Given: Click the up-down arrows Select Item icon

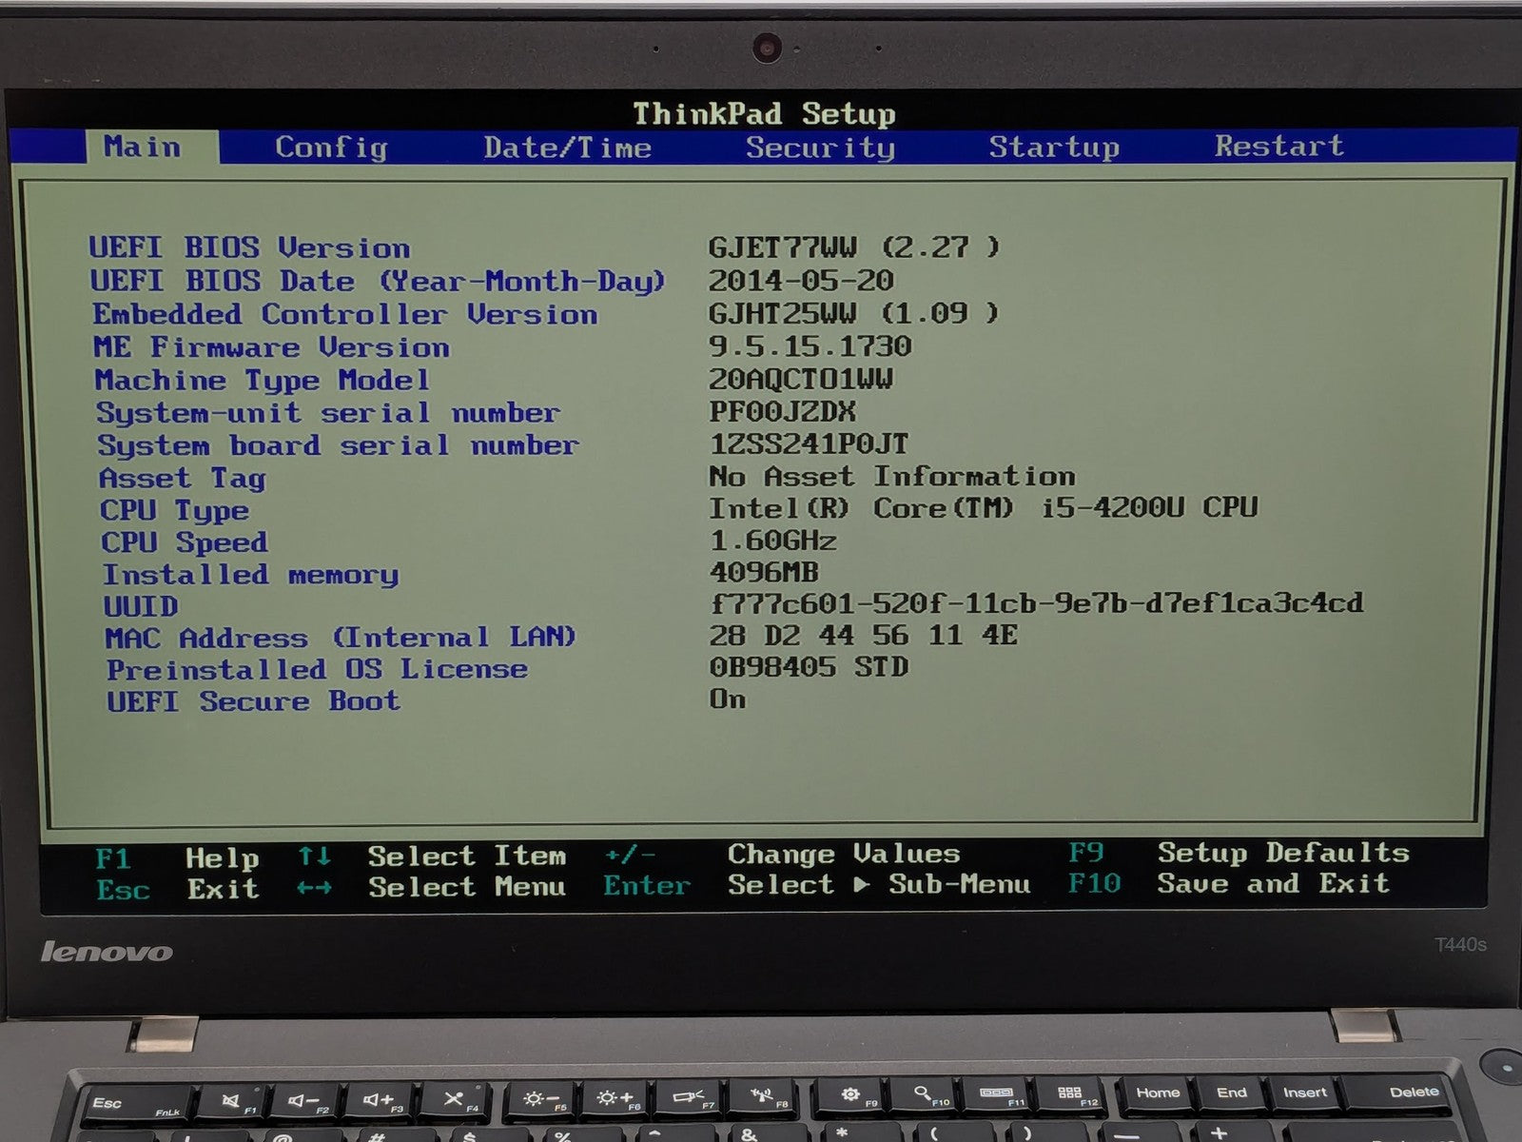Looking at the screenshot, I should click(314, 856).
